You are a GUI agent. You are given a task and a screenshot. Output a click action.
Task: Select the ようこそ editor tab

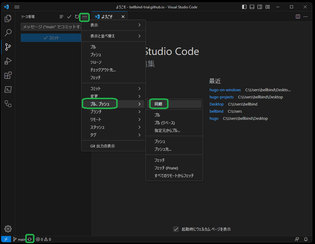pyautogui.click(x=109, y=16)
